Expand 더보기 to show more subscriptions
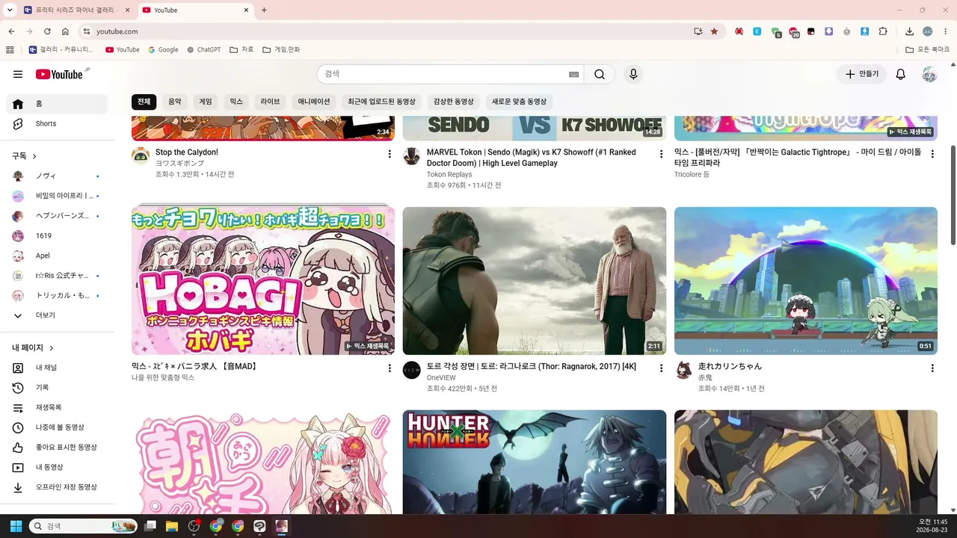957x538 pixels. pyautogui.click(x=57, y=315)
